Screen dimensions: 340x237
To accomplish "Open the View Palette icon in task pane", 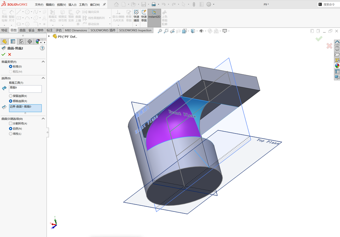I will tap(337, 60).
